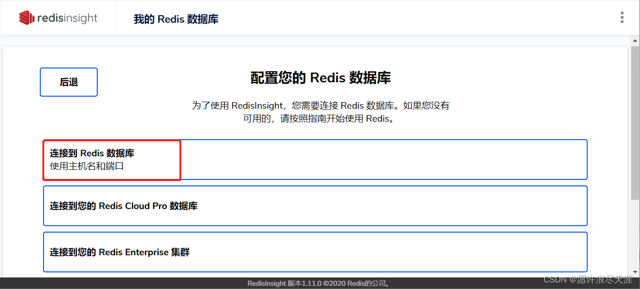Choose 连接到您的 Redis Cloud Pro 数据库
The height and width of the screenshot is (289, 640).
click(315, 206)
